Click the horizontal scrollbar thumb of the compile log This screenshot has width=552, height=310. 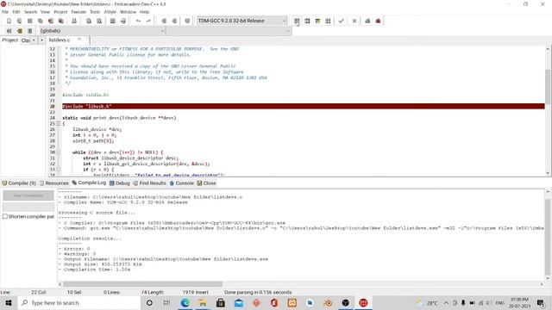142,284
